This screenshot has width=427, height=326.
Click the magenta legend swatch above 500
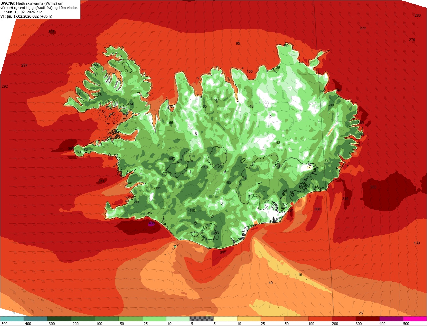point(415,319)
